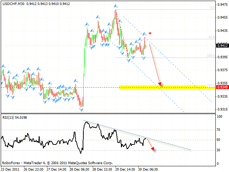Viewport: 229px width, 172px height.
Task: Click the red arrowhead at the yellow zone
Action: 161,85
